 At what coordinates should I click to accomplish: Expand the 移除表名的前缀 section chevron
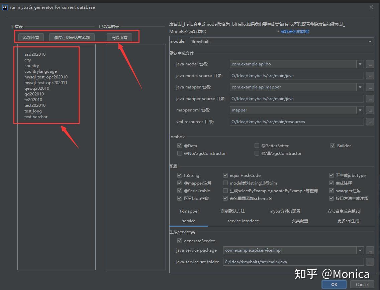pos(278,31)
